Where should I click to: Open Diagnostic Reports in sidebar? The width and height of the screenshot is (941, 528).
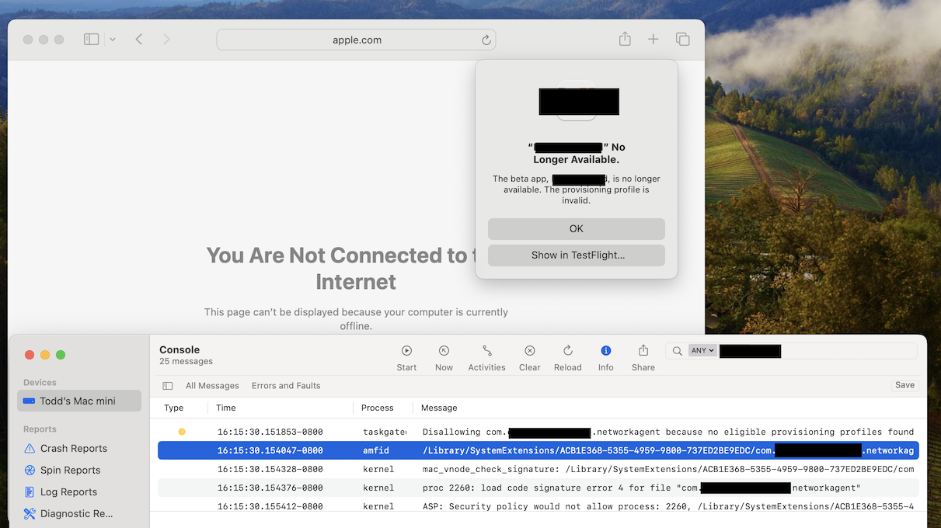[x=76, y=514]
